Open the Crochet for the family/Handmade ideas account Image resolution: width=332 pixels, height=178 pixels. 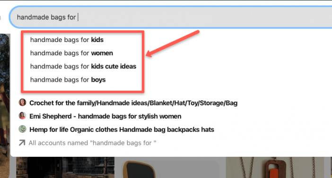pyautogui.click(x=133, y=103)
